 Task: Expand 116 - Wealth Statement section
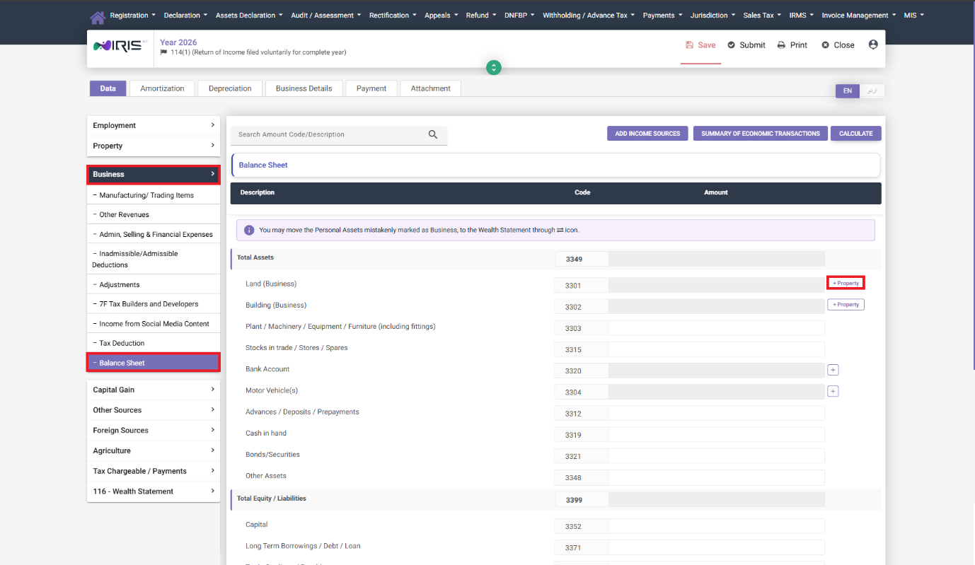[x=154, y=491]
